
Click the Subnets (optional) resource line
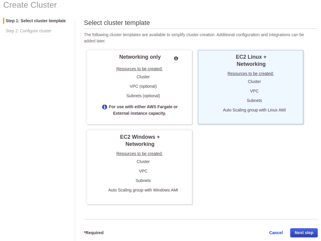[x=143, y=96]
